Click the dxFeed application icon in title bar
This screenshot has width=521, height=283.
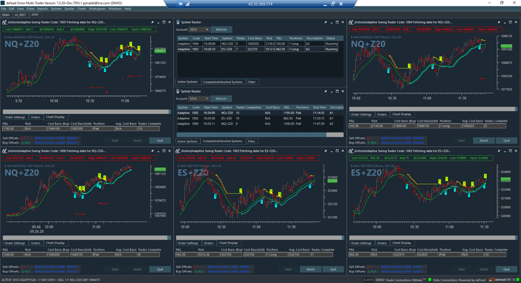[3, 3]
